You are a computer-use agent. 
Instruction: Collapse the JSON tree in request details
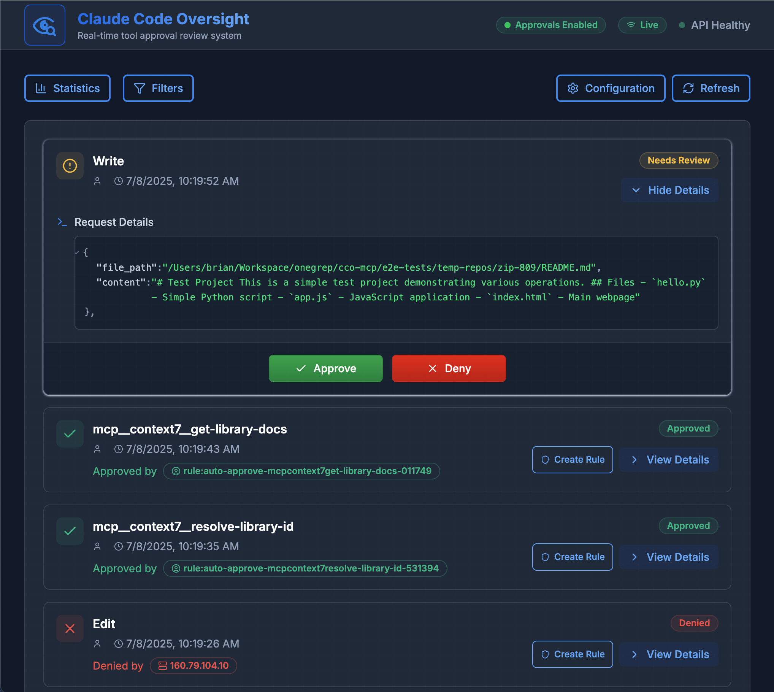tap(77, 252)
